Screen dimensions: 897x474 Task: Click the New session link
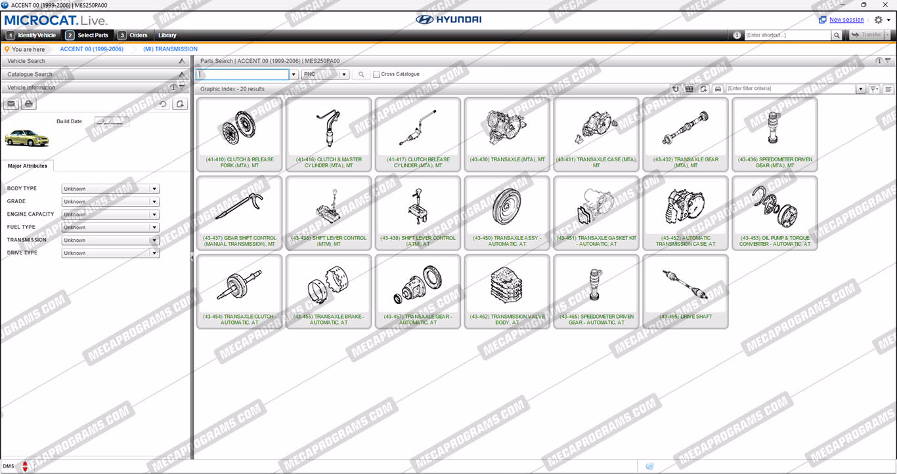(846, 20)
